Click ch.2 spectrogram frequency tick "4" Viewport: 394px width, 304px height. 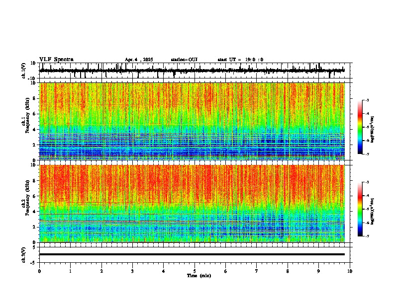point(35,212)
